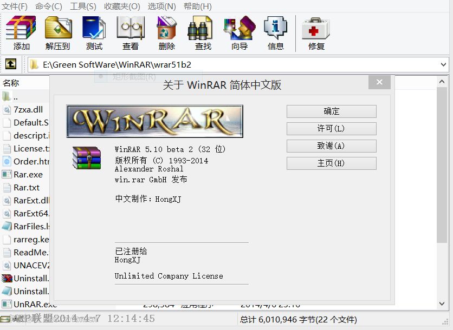Click the WinRAR banner image
Screen dimensions: 453x330
pos(154,121)
